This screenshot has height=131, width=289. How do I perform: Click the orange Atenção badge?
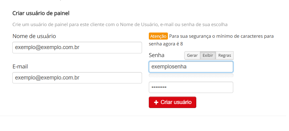tap(158, 36)
